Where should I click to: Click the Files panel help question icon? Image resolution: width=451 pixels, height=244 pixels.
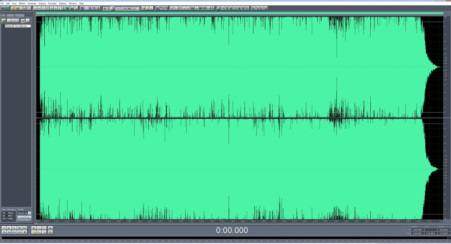[x=27, y=21]
